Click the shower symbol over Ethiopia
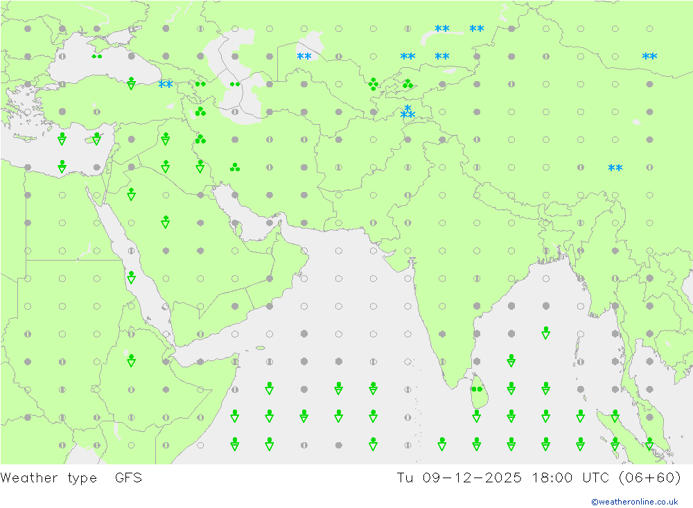 pos(131,361)
